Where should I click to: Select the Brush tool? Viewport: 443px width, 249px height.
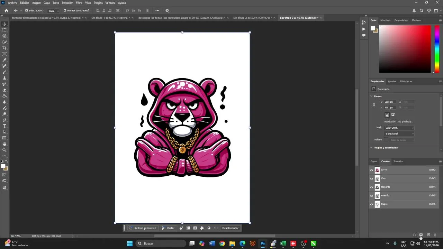(4, 72)
